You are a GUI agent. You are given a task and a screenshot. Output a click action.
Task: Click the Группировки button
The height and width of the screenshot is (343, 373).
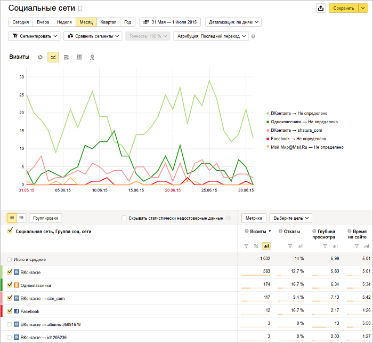tap(45, 218)
